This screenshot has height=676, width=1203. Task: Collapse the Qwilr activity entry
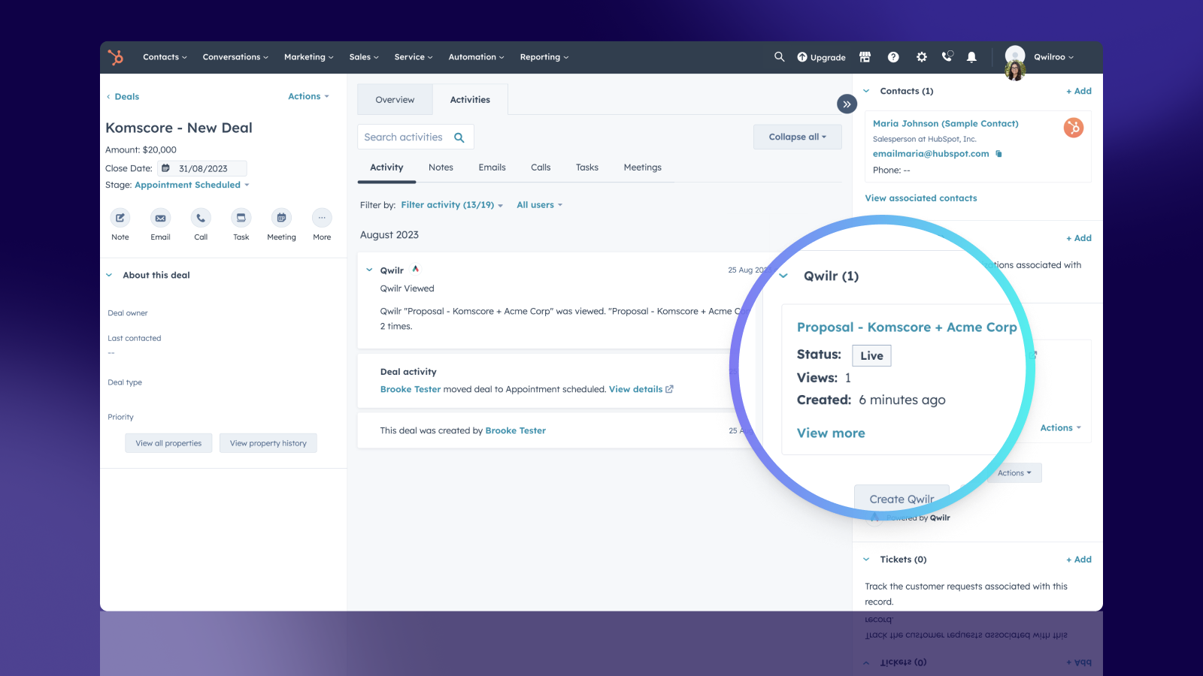point(369,270)
